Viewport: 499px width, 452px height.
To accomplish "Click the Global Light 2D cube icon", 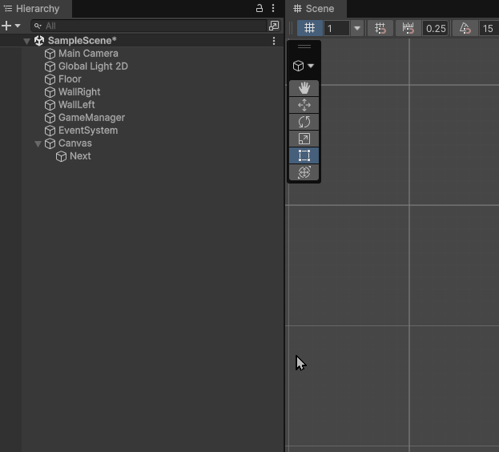I will tap(50, 67).
